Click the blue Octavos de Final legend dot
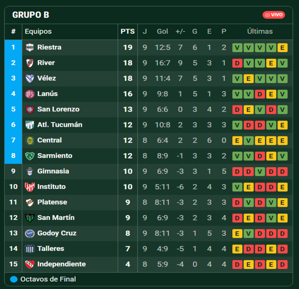This screenshot has height=289, width=299. [x=14, y=279]
